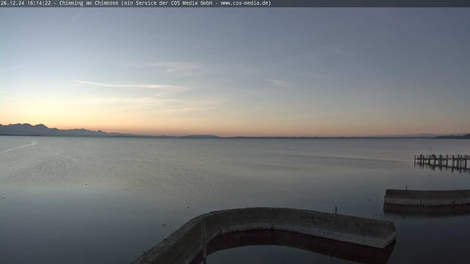Click the small post on the right wall
This screenshot has height=264, width=470.
click(406, 188)
